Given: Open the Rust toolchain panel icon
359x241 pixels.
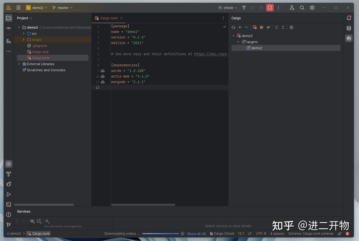Looking at the screenshot, I should tap(349, 38).
